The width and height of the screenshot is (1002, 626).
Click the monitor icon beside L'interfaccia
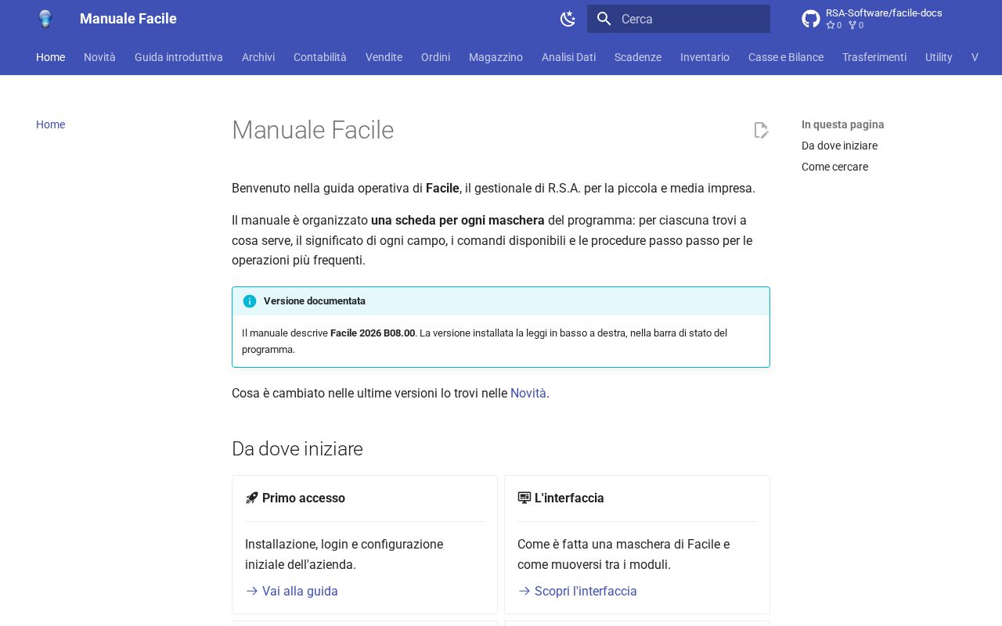coord(524,498)
